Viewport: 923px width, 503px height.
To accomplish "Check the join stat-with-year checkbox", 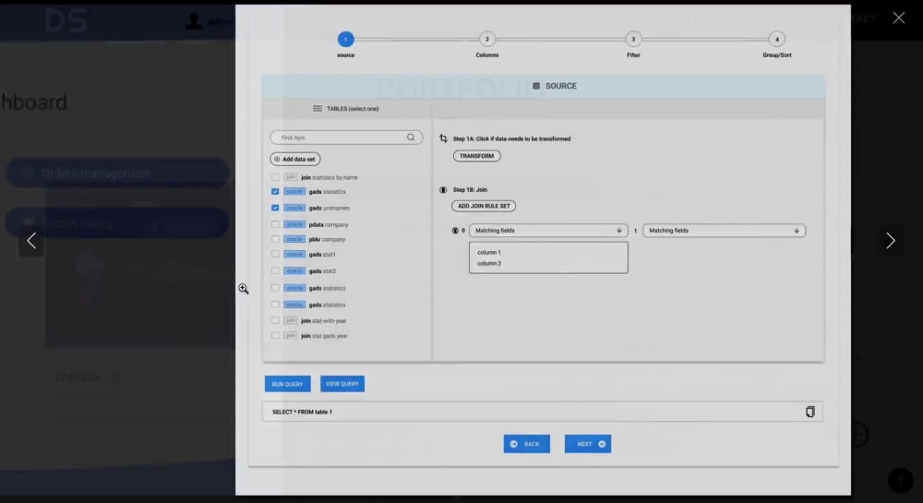I will point(275,320).
